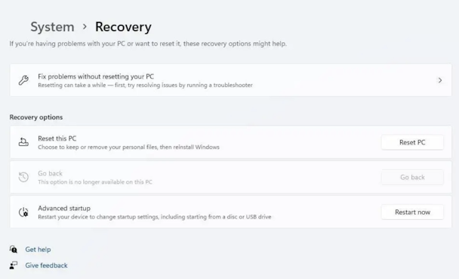Open Fix problems without resetting your PC
The width and height of the screenshot is (459, 279).
pos(231,80)
